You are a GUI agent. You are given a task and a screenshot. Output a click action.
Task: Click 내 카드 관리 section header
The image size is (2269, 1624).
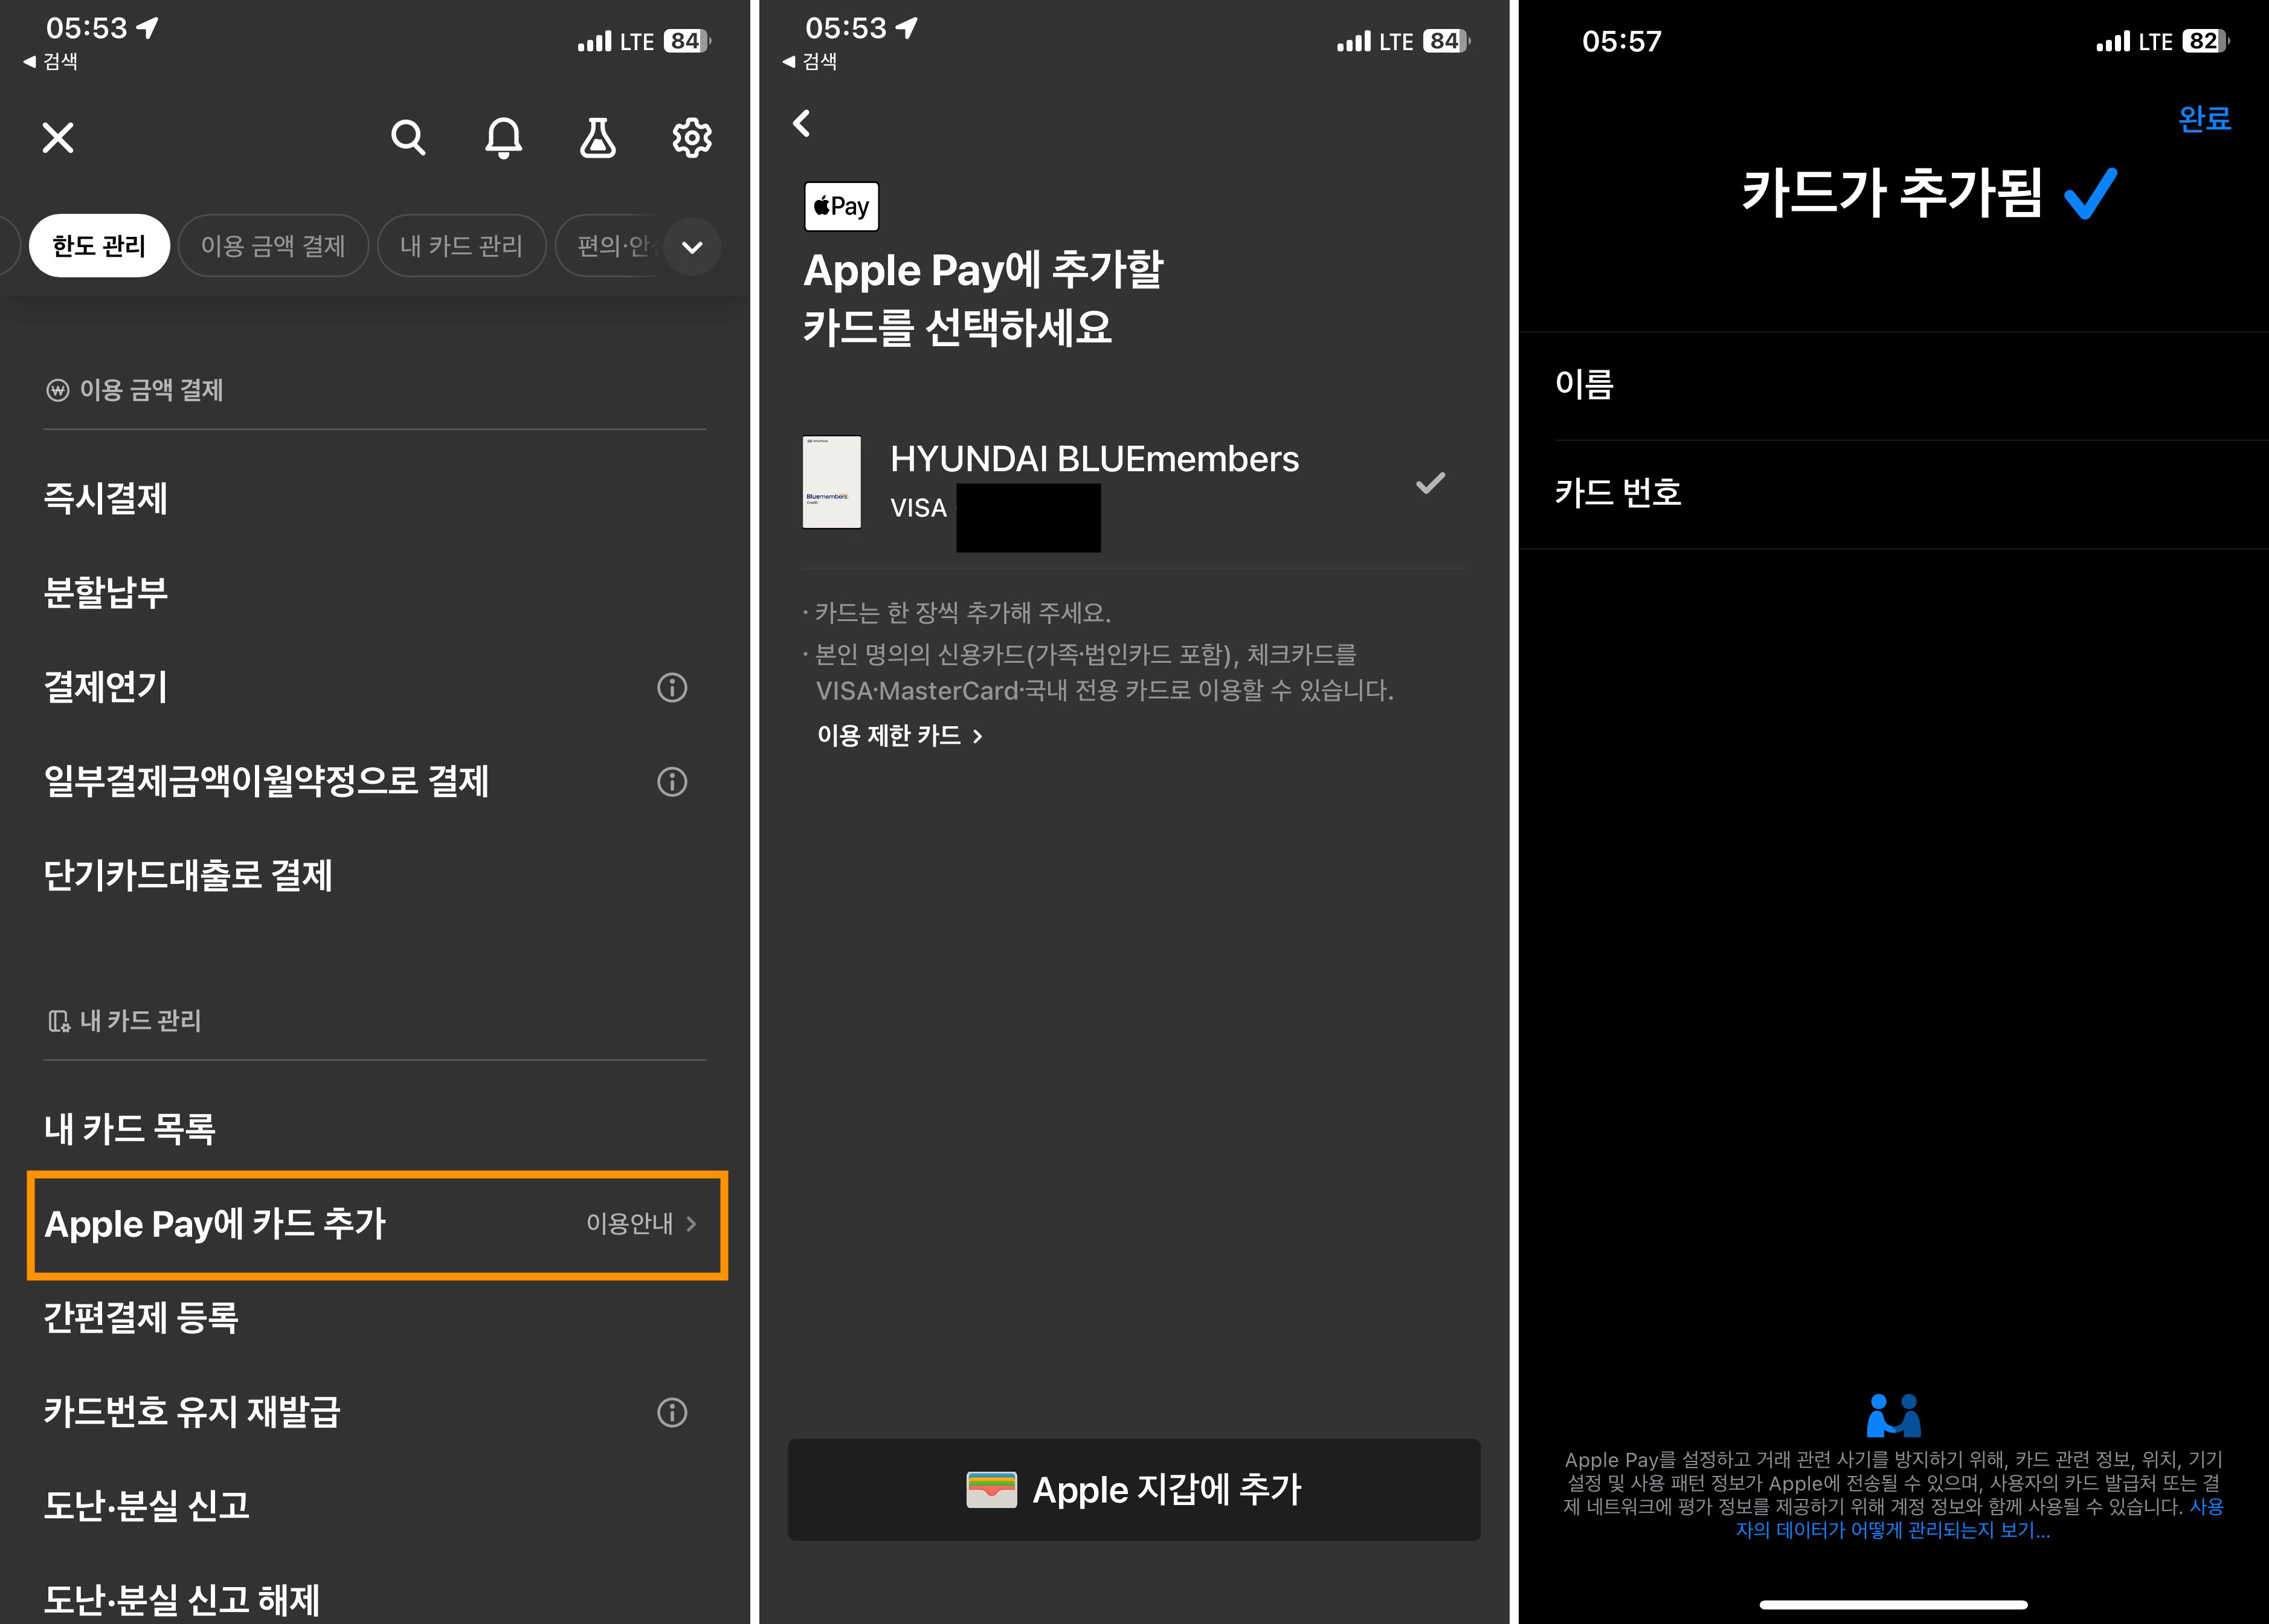point(125,1021)
